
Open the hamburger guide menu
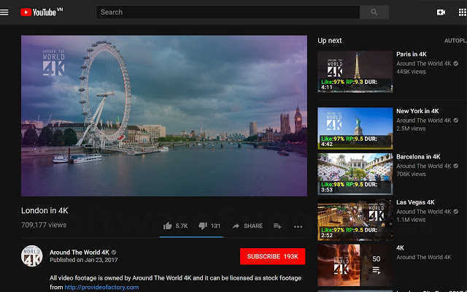point(4,12)
